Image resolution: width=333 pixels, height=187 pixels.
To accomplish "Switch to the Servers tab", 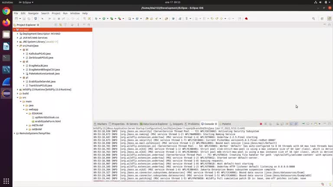I will (x=134, y=124).
